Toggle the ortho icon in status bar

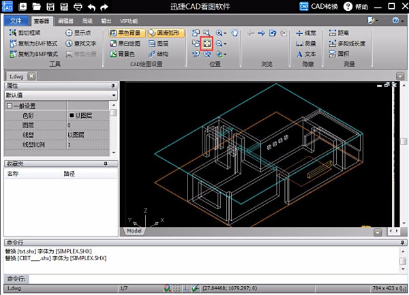click(185, 288)
